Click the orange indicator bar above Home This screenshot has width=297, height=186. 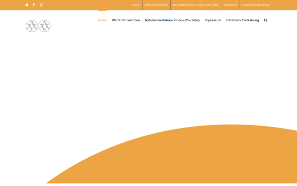[102, 10]
